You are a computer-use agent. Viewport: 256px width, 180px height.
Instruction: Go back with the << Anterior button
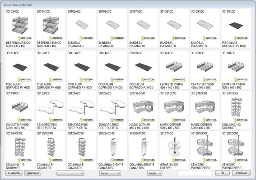[14, 173]
